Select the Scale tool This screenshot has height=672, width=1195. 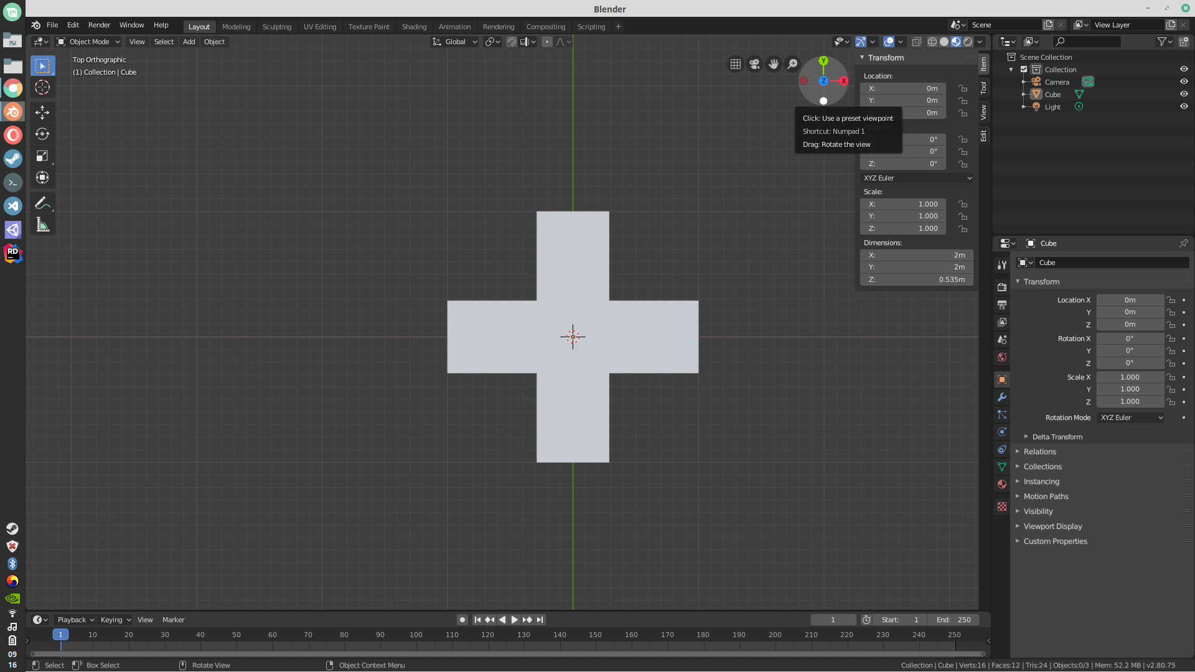coord(42,156)
